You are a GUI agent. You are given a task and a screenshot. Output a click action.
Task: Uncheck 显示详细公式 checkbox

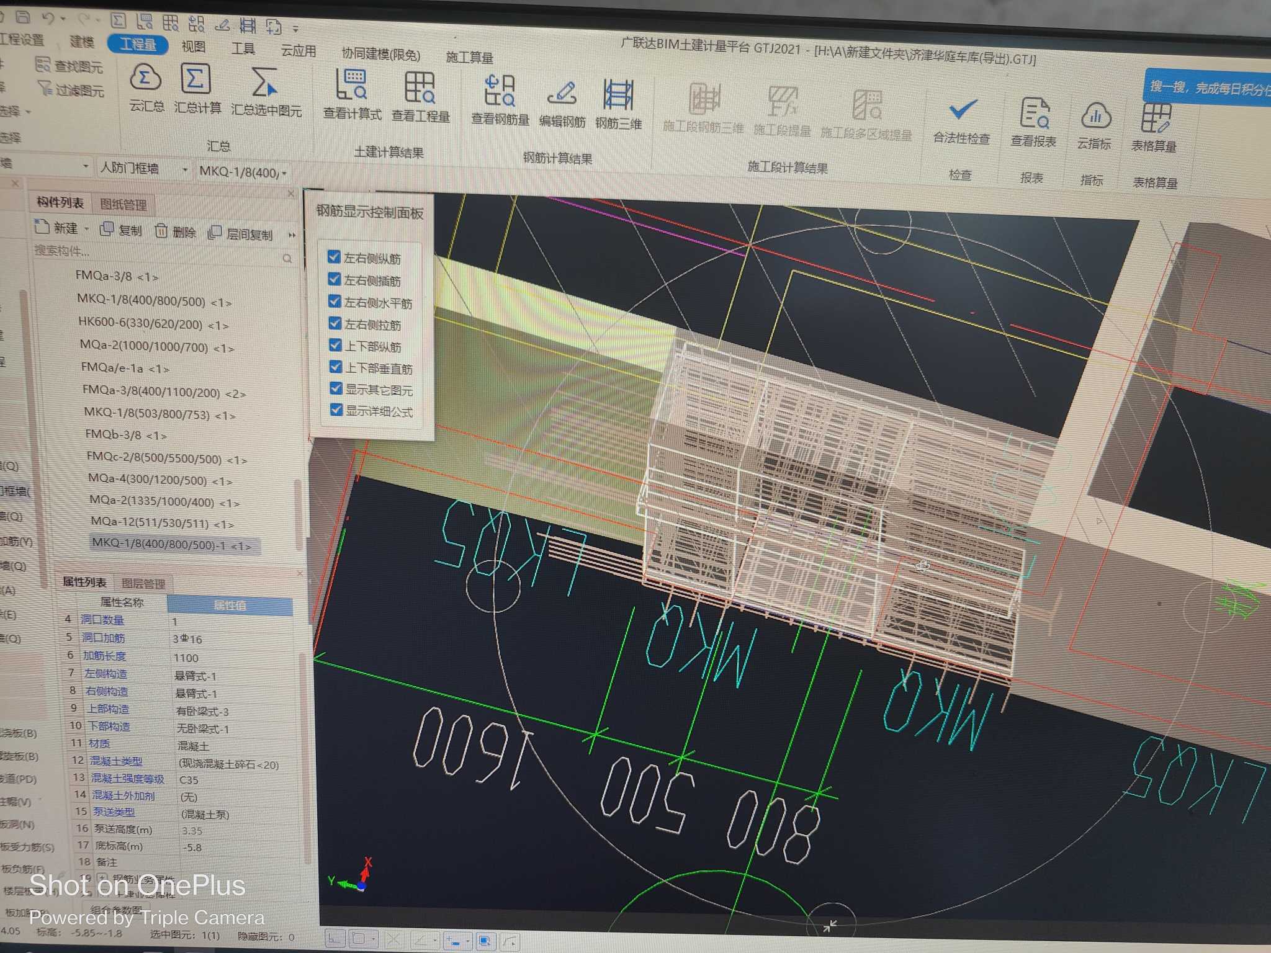click(x=336, y=409)
